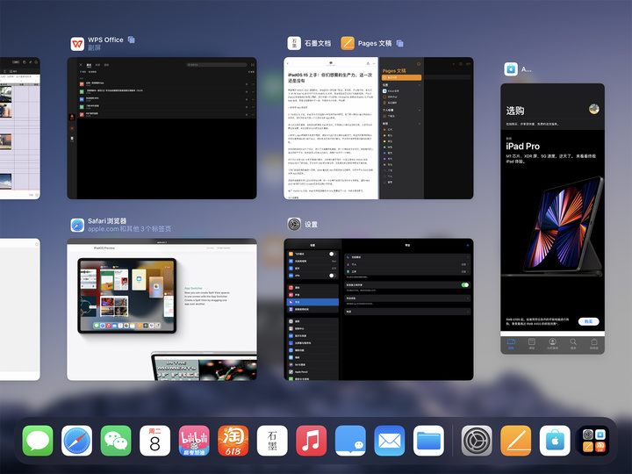Open WeChat from the dock
The image size is (632, 474).
coord(116,441)
